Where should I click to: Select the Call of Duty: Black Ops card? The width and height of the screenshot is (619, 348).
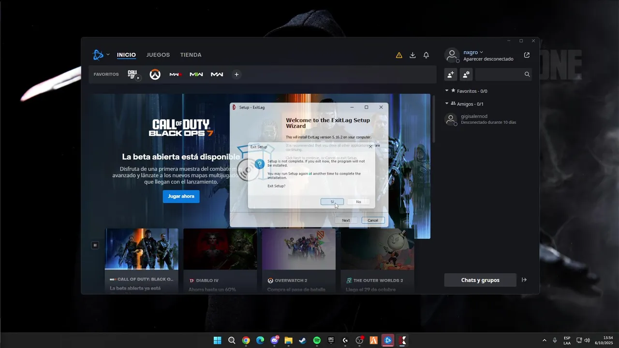(x=142, y=261)
